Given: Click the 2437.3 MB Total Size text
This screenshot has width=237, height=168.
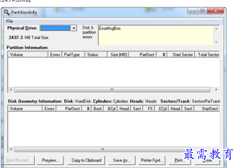Looking at the screenshot, I should click(x=28, y=38).
